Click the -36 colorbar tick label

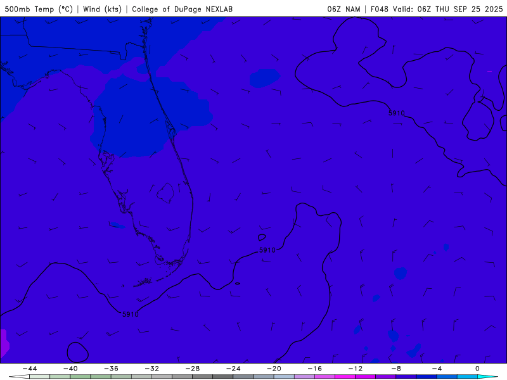(112, 369)
